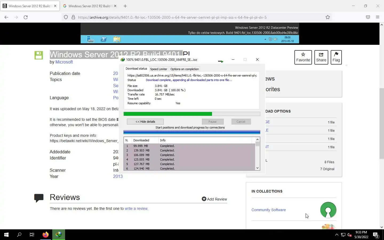Click the tracking protection shield icon
Viewport: 384px width, 240px height.
click(x=66, y=17)
